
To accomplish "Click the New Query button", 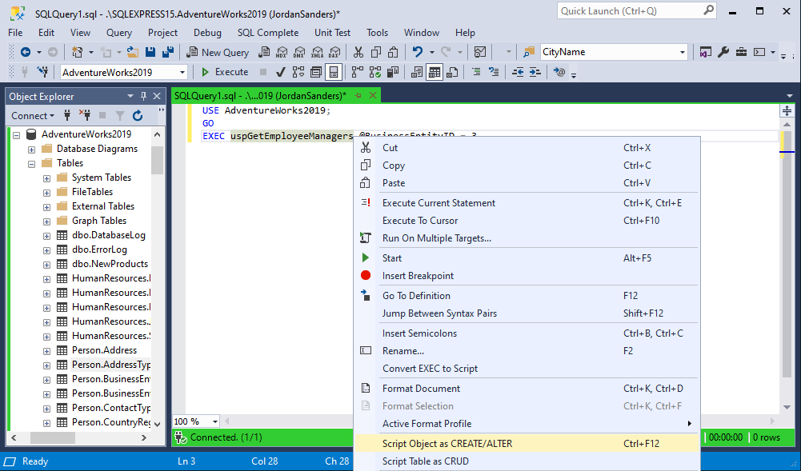I will pyautogui.click(x=218, y=52).
